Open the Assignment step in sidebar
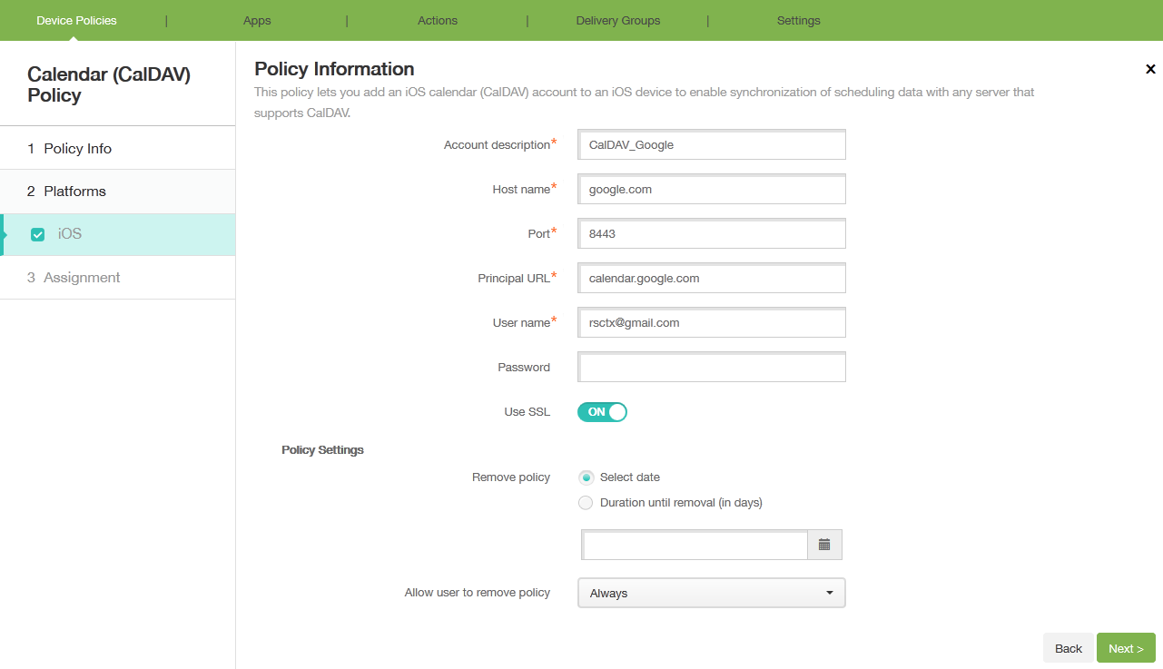The height and width of the screenshot is (669, 1163). [82, 278]
